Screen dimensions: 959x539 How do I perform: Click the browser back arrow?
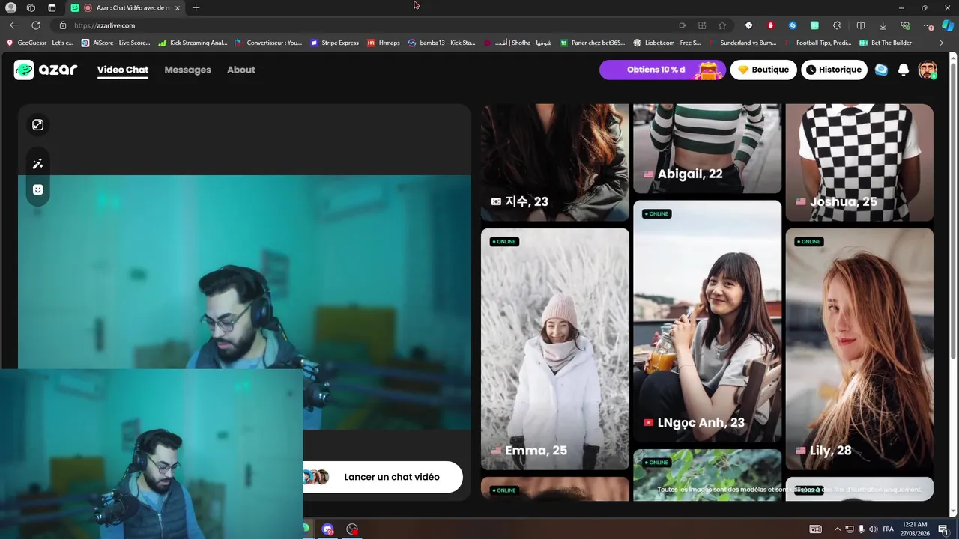pyautogui.click(x=13, y=25)
